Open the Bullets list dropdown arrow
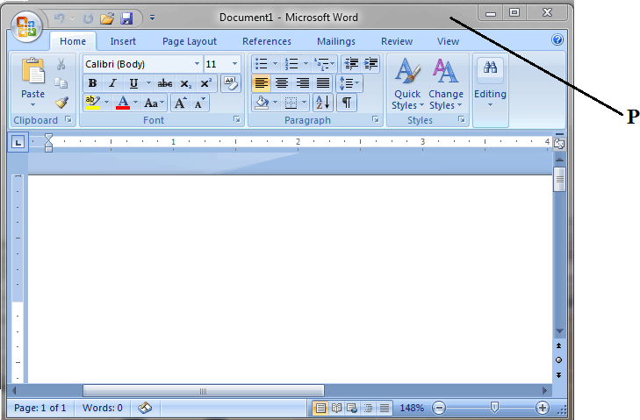Image resolution: width=640 pixels, height=420 pixels. (x=275, y=64)
